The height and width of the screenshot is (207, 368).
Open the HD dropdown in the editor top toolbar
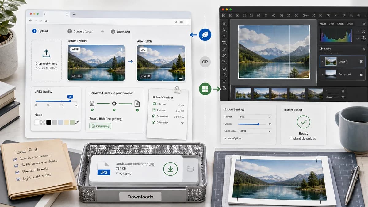(305, 15)
